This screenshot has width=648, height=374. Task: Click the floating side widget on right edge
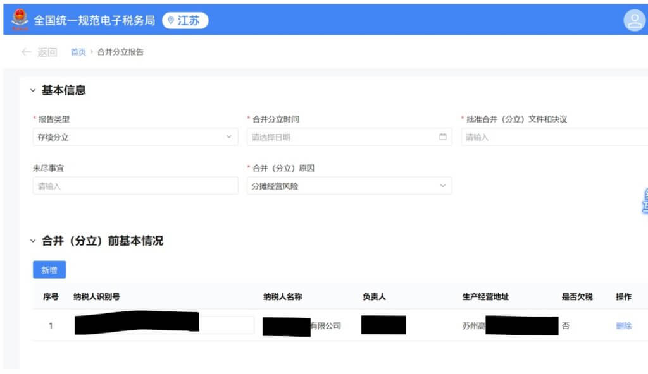click(644, 201)
